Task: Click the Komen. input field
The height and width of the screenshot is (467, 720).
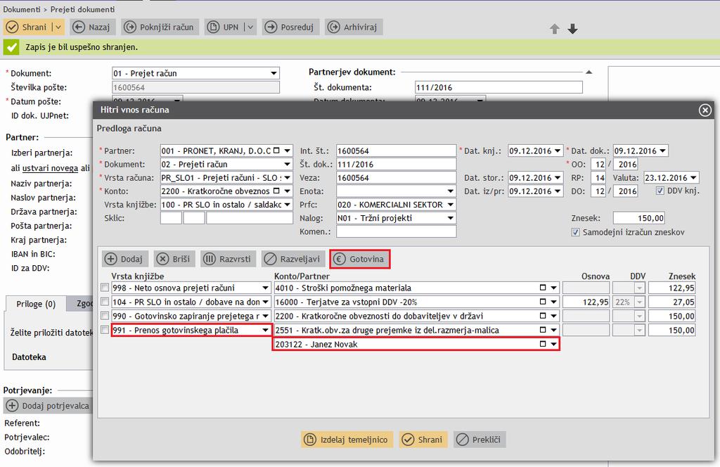Action: coord(397,231)
